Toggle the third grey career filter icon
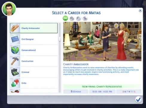 click(78, 18)
